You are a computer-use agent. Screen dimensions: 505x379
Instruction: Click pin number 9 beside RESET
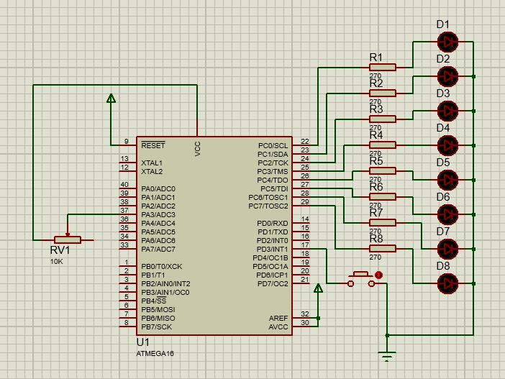point(127,141)
